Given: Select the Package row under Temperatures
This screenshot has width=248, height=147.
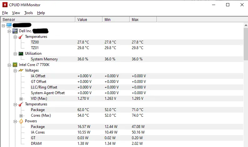Looking at the screenshot, I should (137, 110).
